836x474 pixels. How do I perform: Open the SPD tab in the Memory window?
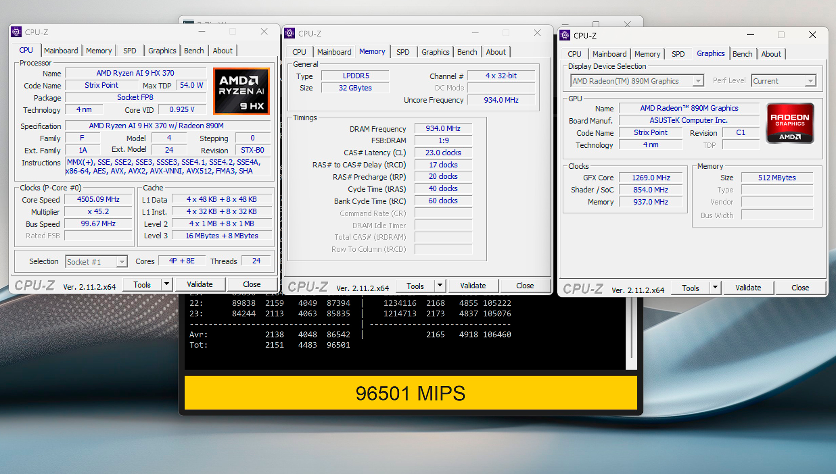[403, 52]
